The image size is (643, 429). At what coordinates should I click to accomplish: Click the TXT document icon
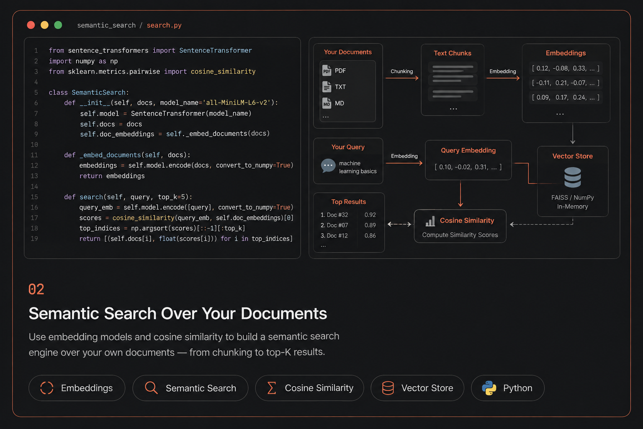[x=327, y=87]
